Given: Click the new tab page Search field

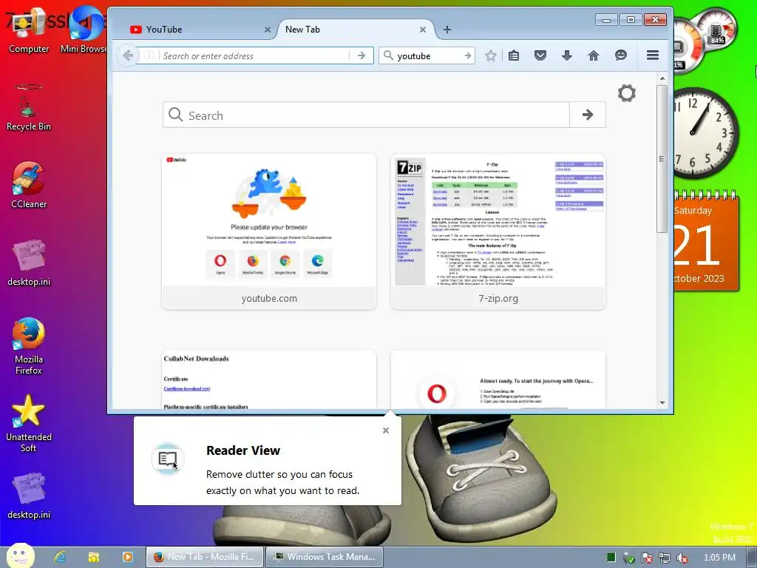Looking at the screenshot, I should tap(366, 115).
